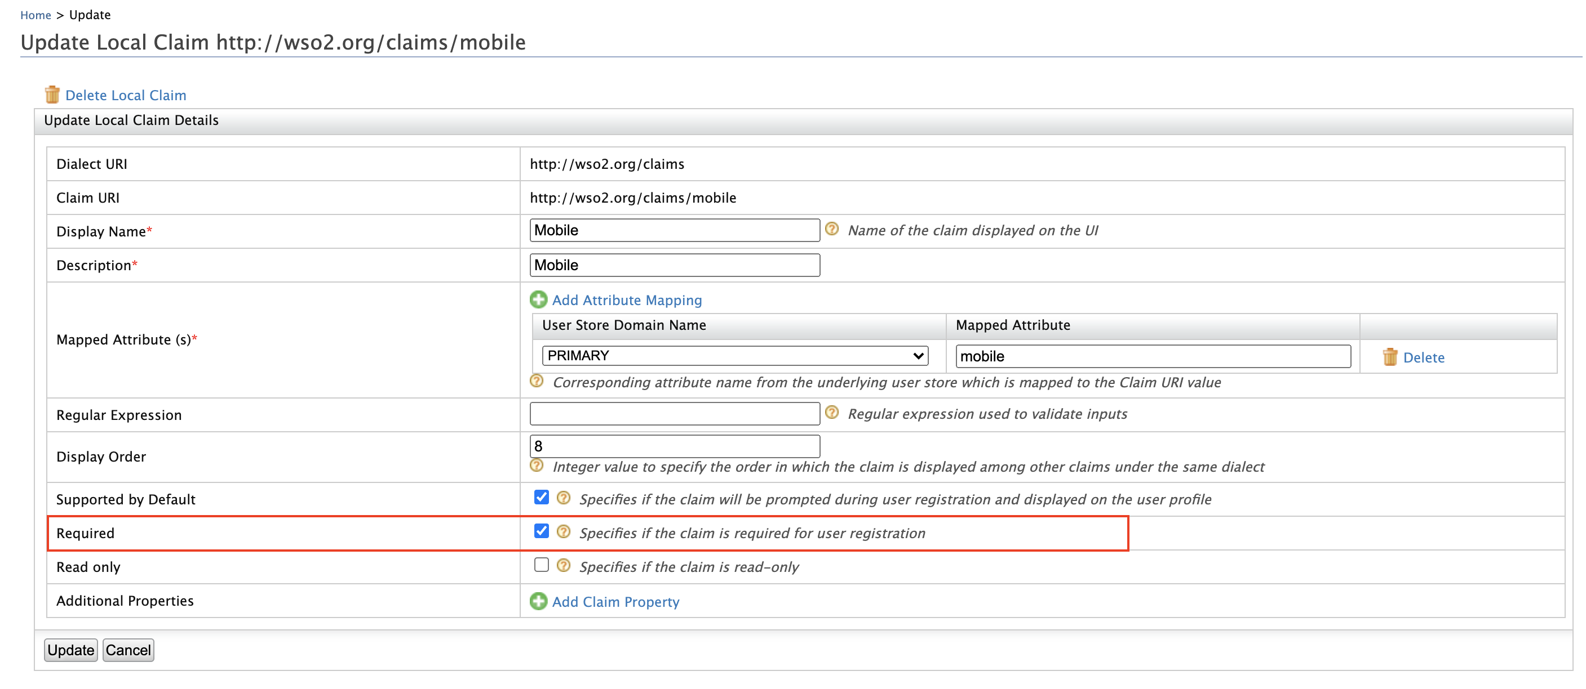
Task: Click the Mapped Attribute (s) row label
Action: [x=126, y=339]
